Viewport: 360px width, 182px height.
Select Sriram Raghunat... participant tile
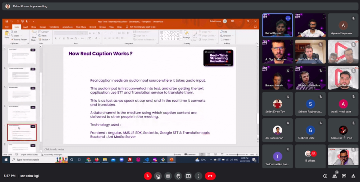(x=310, y=104)
